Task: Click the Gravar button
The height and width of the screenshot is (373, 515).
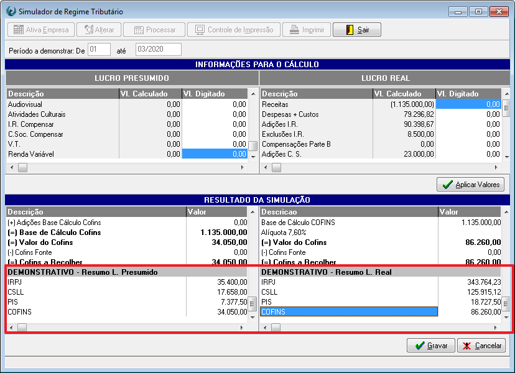Action: click(x=431, y=346)
